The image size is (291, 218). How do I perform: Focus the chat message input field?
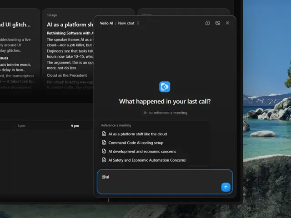165,182
